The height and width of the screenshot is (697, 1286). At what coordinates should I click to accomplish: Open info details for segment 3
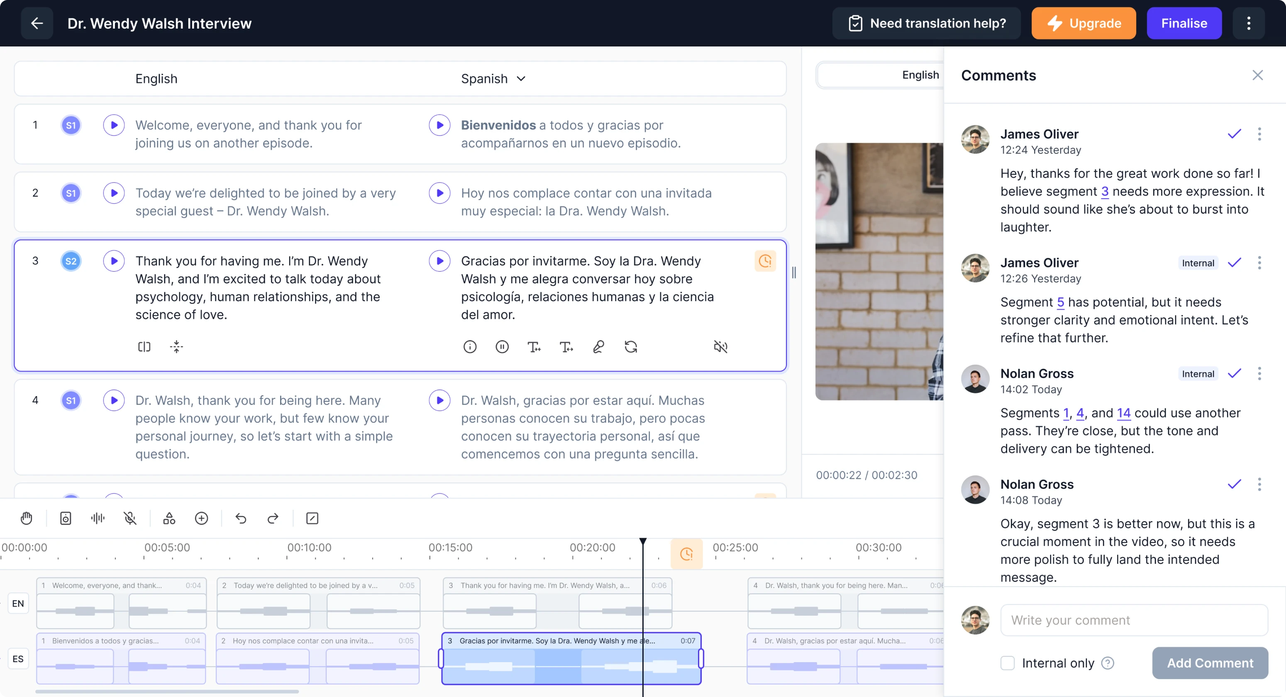pos(470,346)
